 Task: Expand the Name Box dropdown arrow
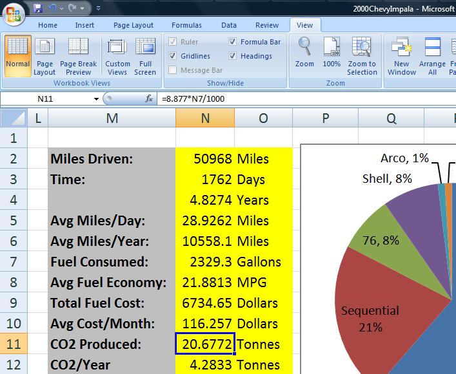click(96, 99)
